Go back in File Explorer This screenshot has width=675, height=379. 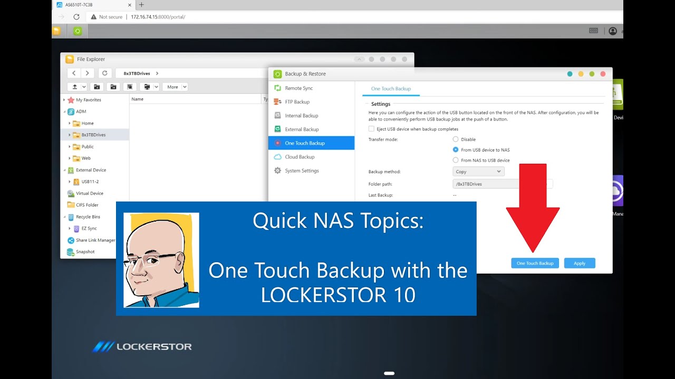[74, 73]
